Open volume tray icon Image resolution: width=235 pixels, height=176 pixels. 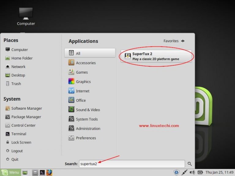[192, 172]
